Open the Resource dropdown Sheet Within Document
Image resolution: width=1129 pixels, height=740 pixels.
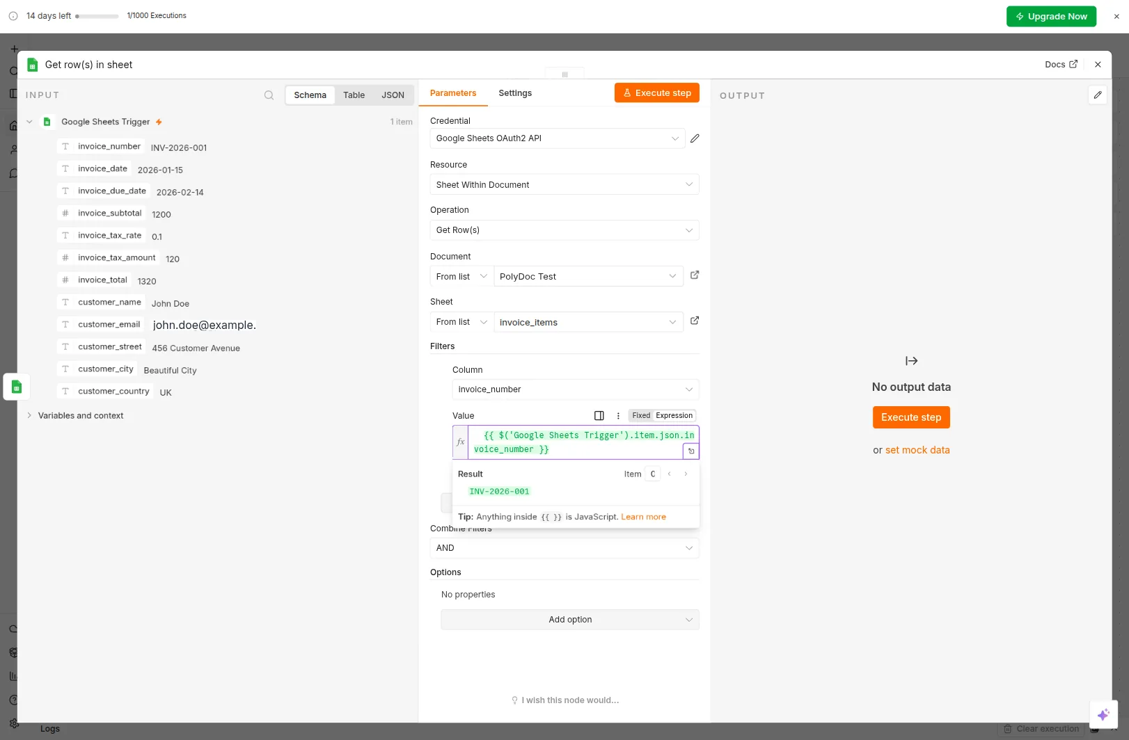coord(564,185)
